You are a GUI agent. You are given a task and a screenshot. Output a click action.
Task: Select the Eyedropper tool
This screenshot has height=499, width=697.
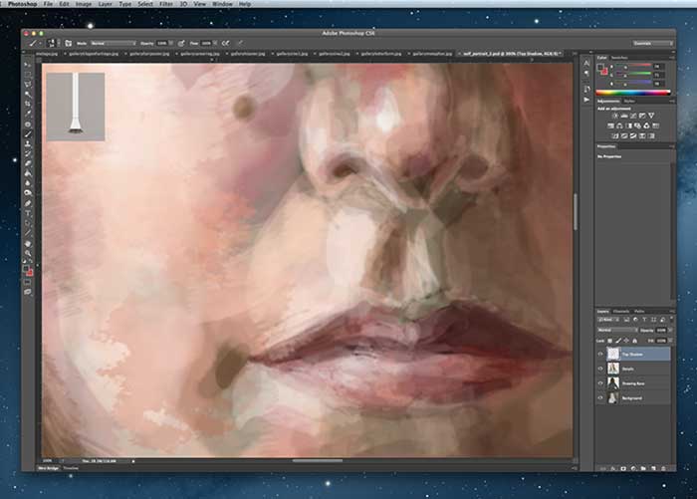click(28, 114)
